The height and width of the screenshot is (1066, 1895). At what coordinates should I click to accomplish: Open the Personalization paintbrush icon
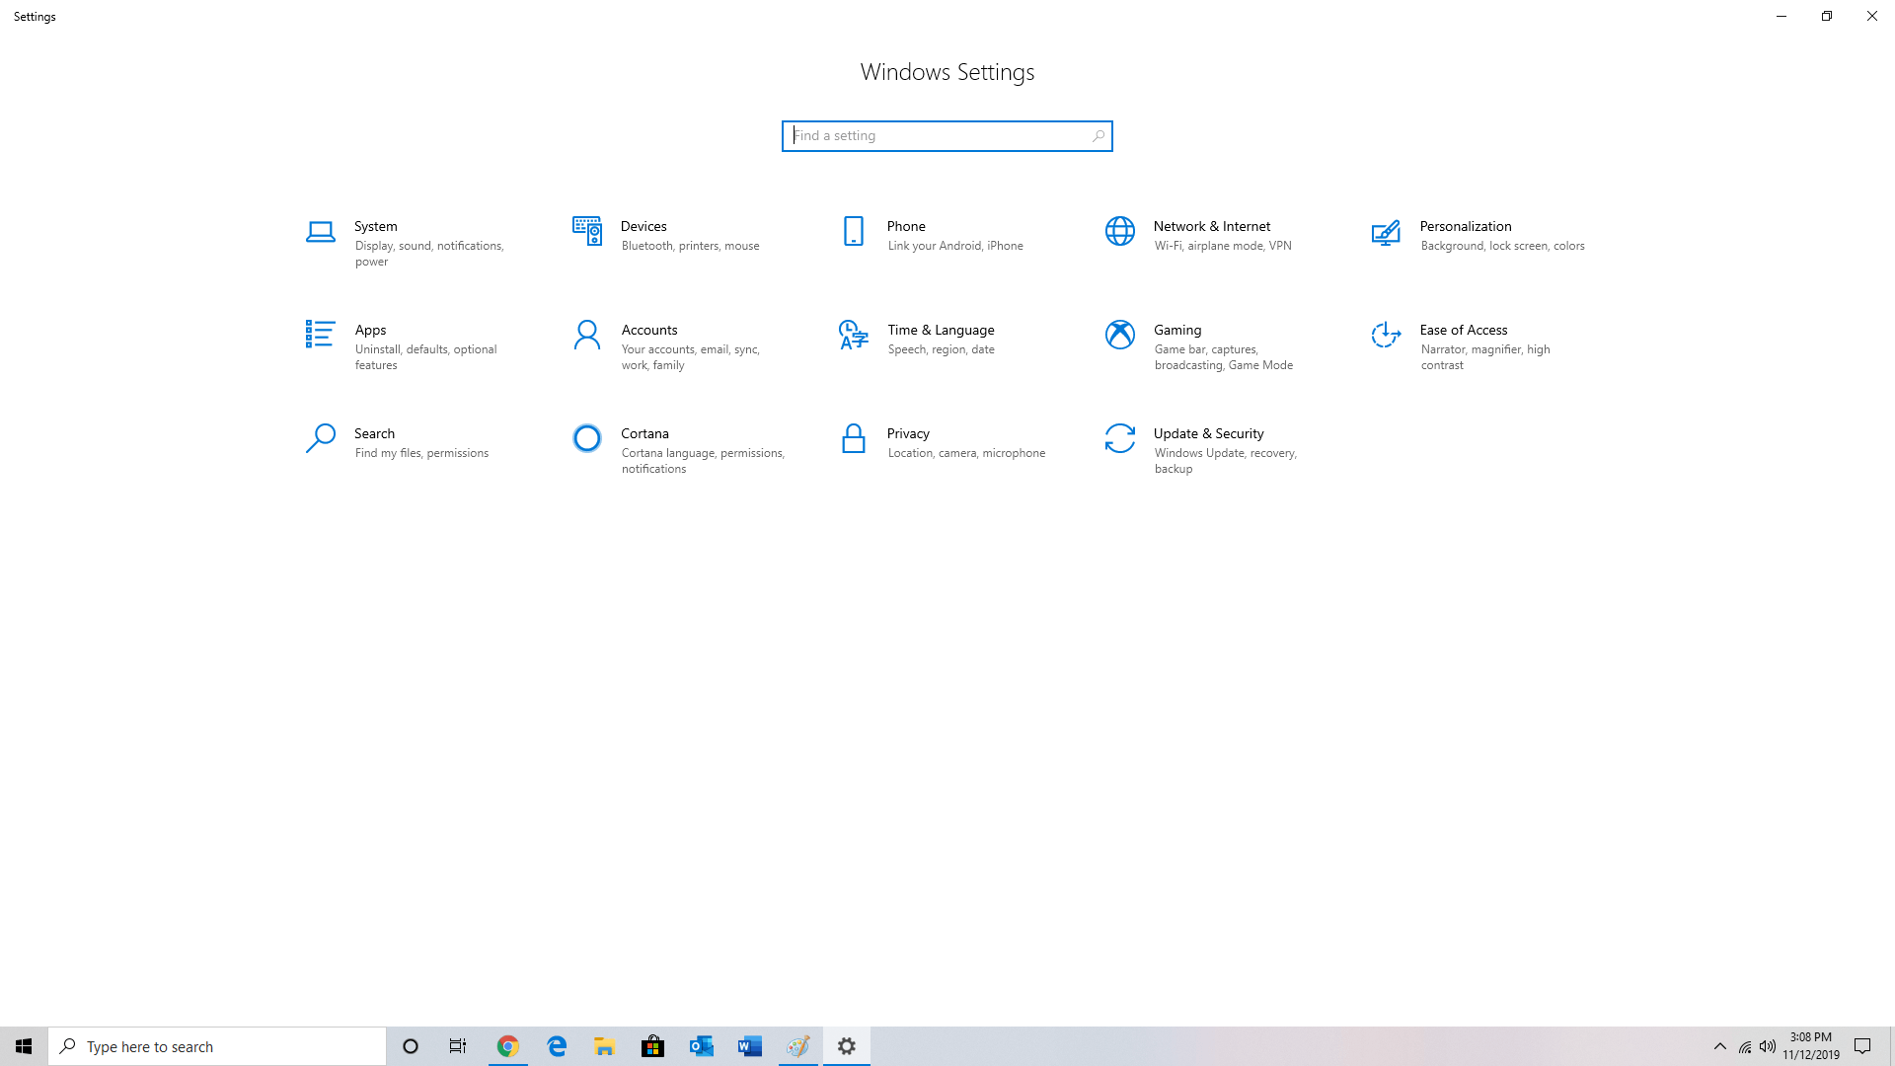coord(1386,232)
